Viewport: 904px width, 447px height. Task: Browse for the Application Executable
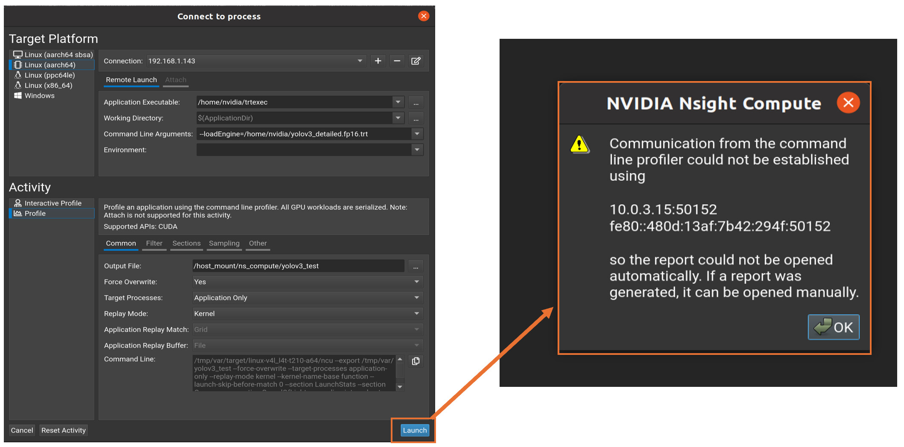(x=416, y=102)
